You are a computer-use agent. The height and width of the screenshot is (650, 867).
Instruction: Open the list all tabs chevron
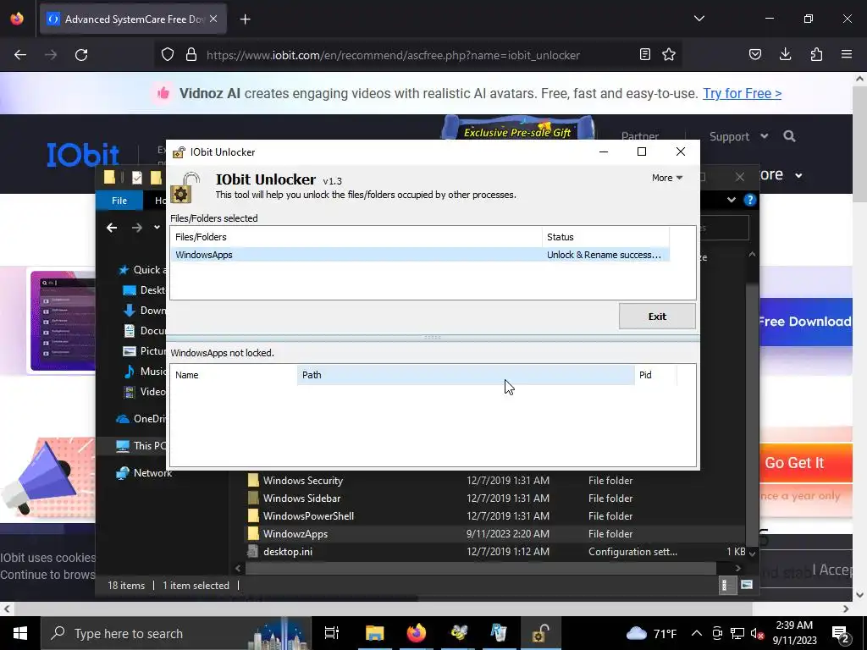click(699, 19)
